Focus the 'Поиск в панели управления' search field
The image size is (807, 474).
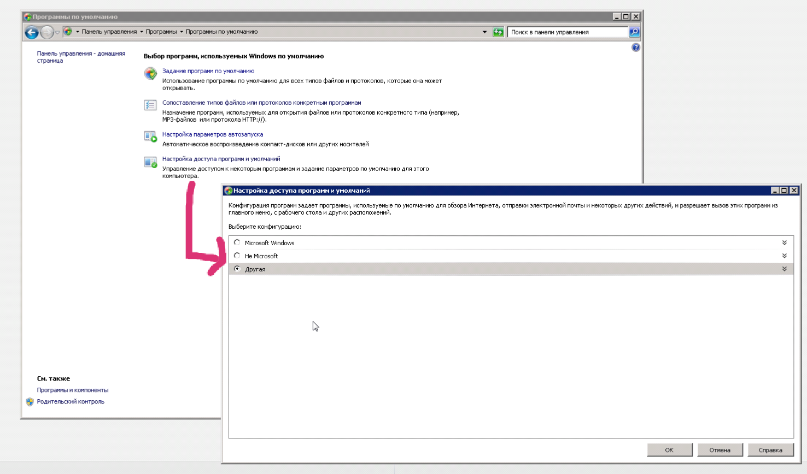click(x=568, y=32)
